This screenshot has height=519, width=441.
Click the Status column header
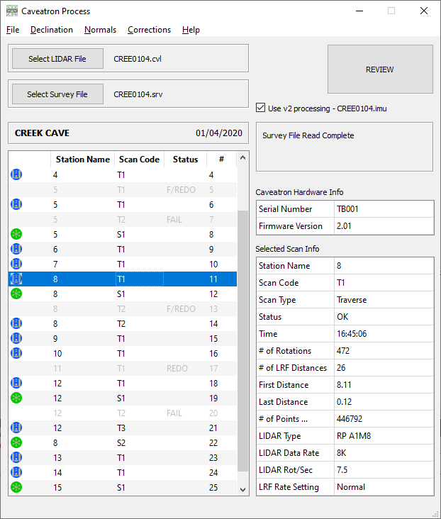click(185, 160)
